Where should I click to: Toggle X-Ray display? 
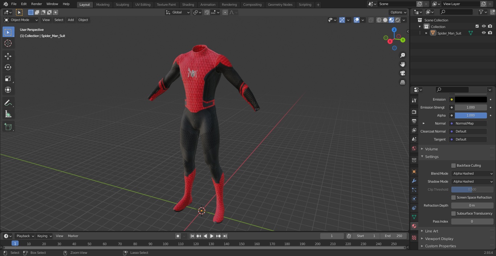click(x=371, y=20)
